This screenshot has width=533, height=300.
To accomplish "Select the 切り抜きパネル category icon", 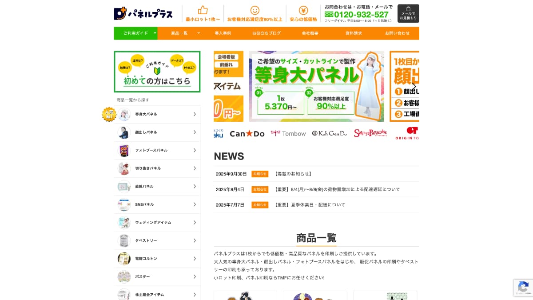I will [124, 168].
